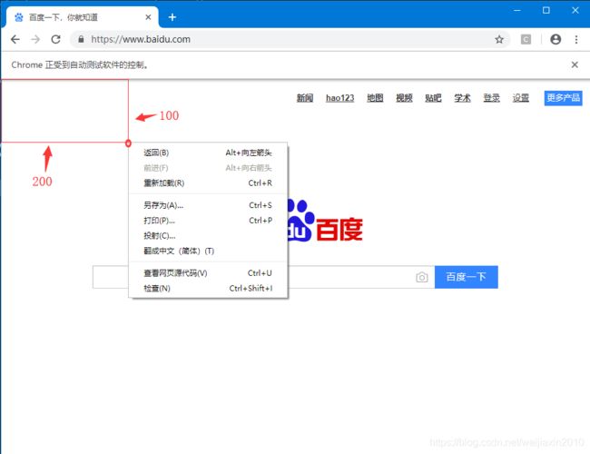Image resolution: width=590 pixels, height=454 pixels.
Task: Click the infobar text about automated software
Action: pos(80,64)
